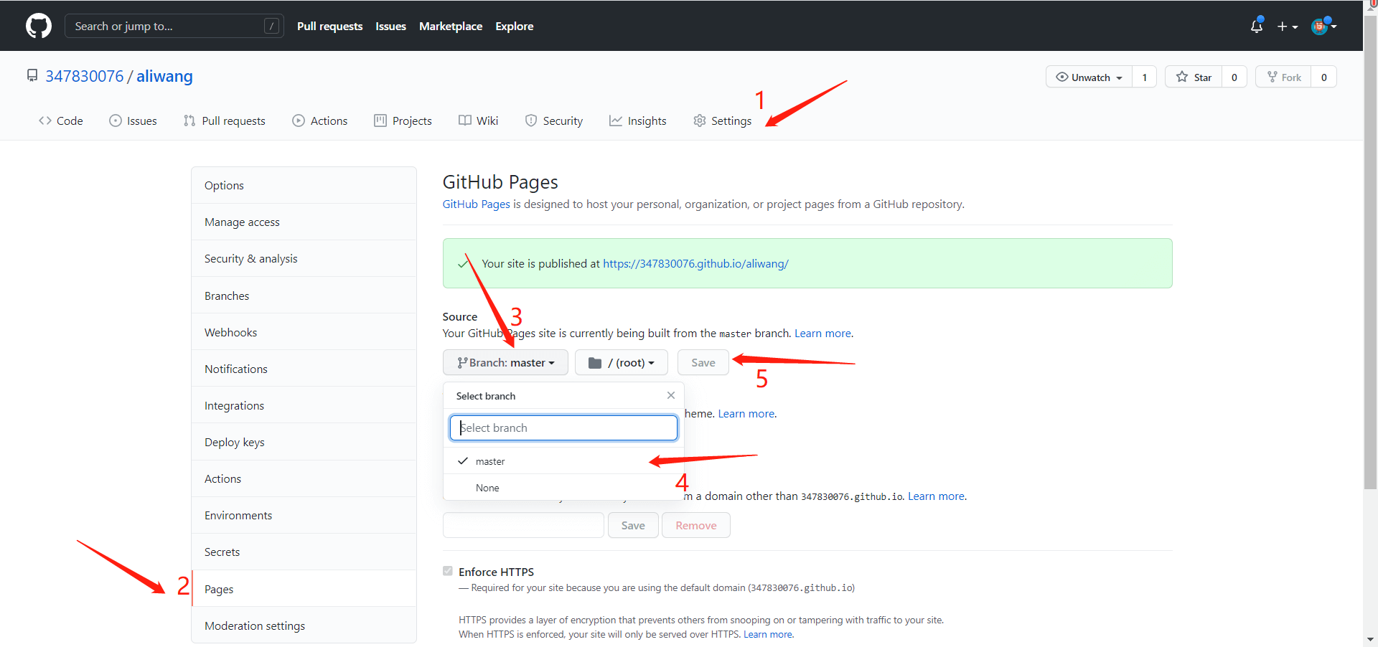Click the Insights graph icon

[x=616, y=121]
